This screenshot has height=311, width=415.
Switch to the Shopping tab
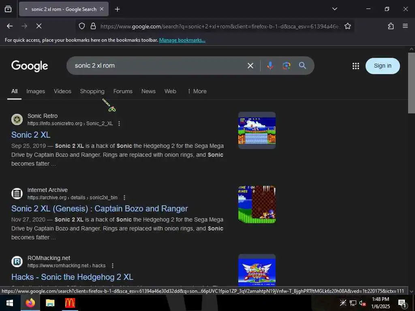click(92, 91)
